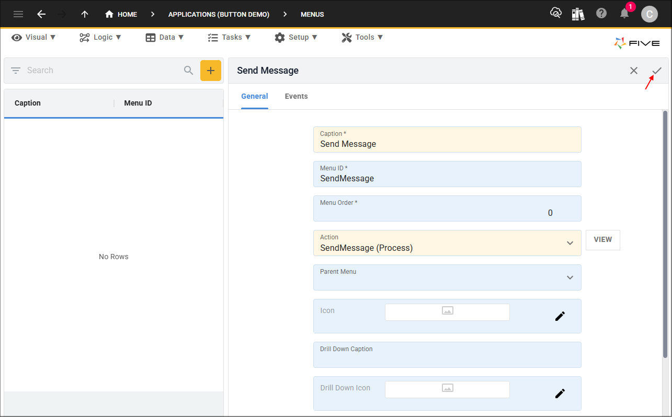The height and width of the screenshot is (417, 672).
Task: Open the Data menu
Action: pos(165,37)
